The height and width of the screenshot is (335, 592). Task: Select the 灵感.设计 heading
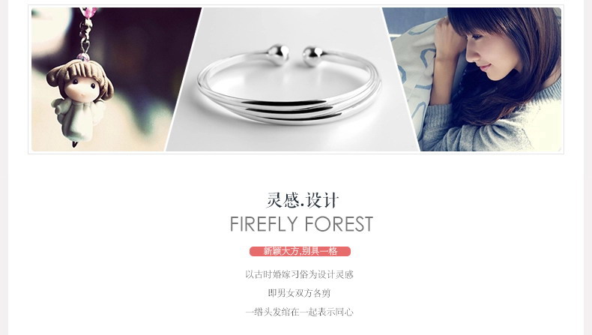pos(302,200)
